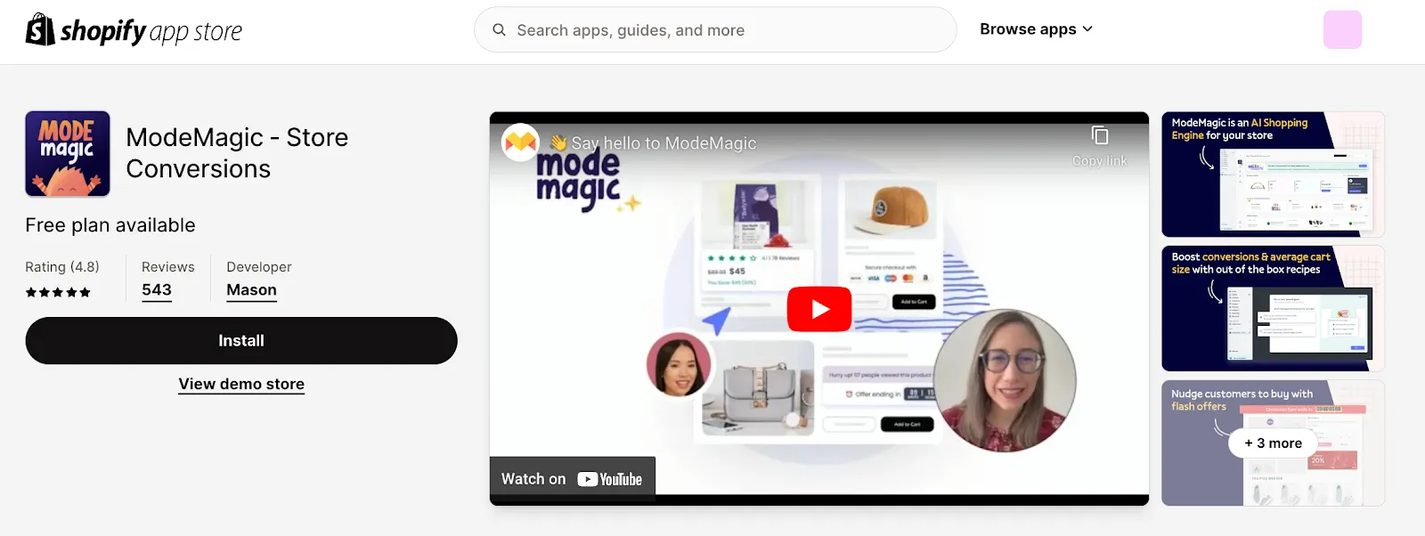Click the Free plan available text
Screen dimensions: 1425x536
pyautogui.click(x=110, y=225)
